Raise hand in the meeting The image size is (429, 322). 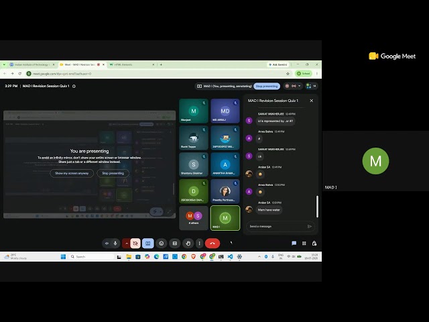[188, 243]
